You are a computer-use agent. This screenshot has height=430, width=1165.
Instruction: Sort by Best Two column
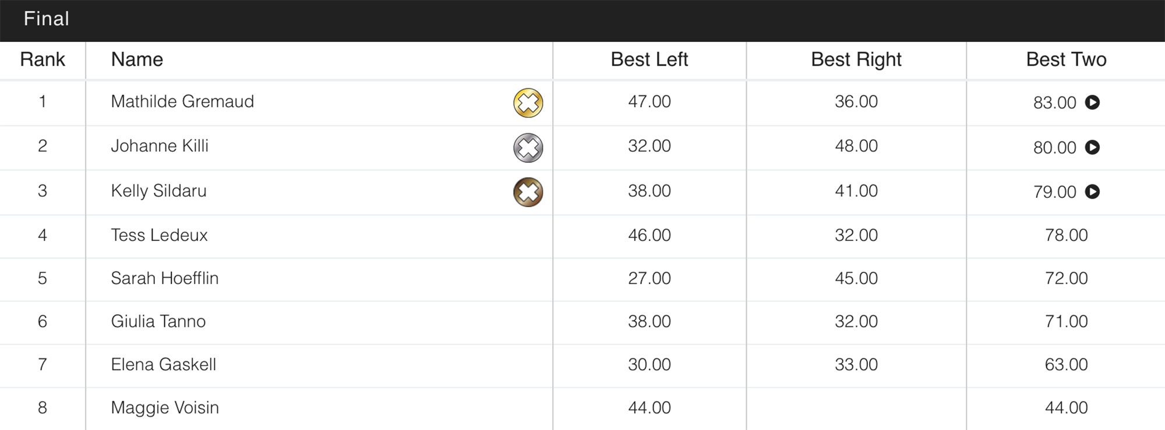1066,59
